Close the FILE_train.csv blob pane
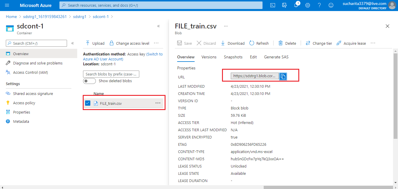398x189 pixels. click(388, 26)
